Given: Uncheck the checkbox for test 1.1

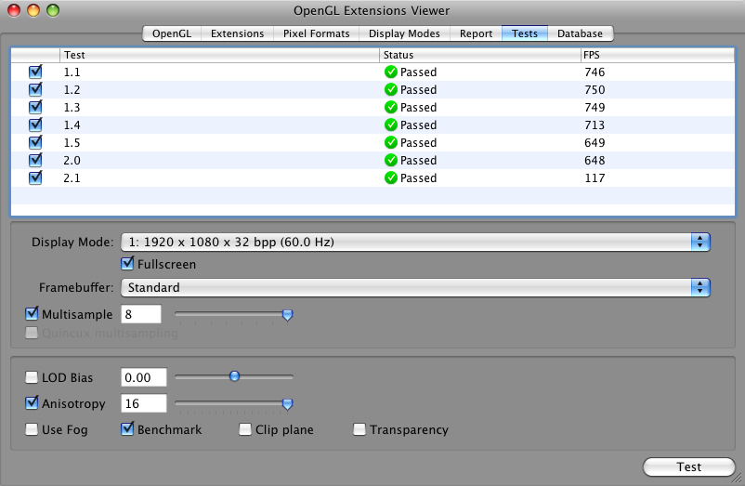Looking at the screenshot, I should coord(35,72).
